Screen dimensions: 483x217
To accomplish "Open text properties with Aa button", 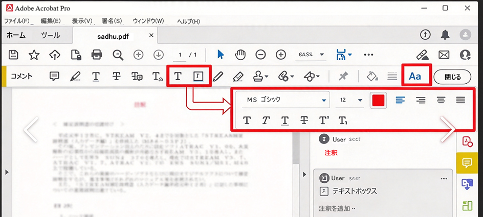I will tap(414, 77).
